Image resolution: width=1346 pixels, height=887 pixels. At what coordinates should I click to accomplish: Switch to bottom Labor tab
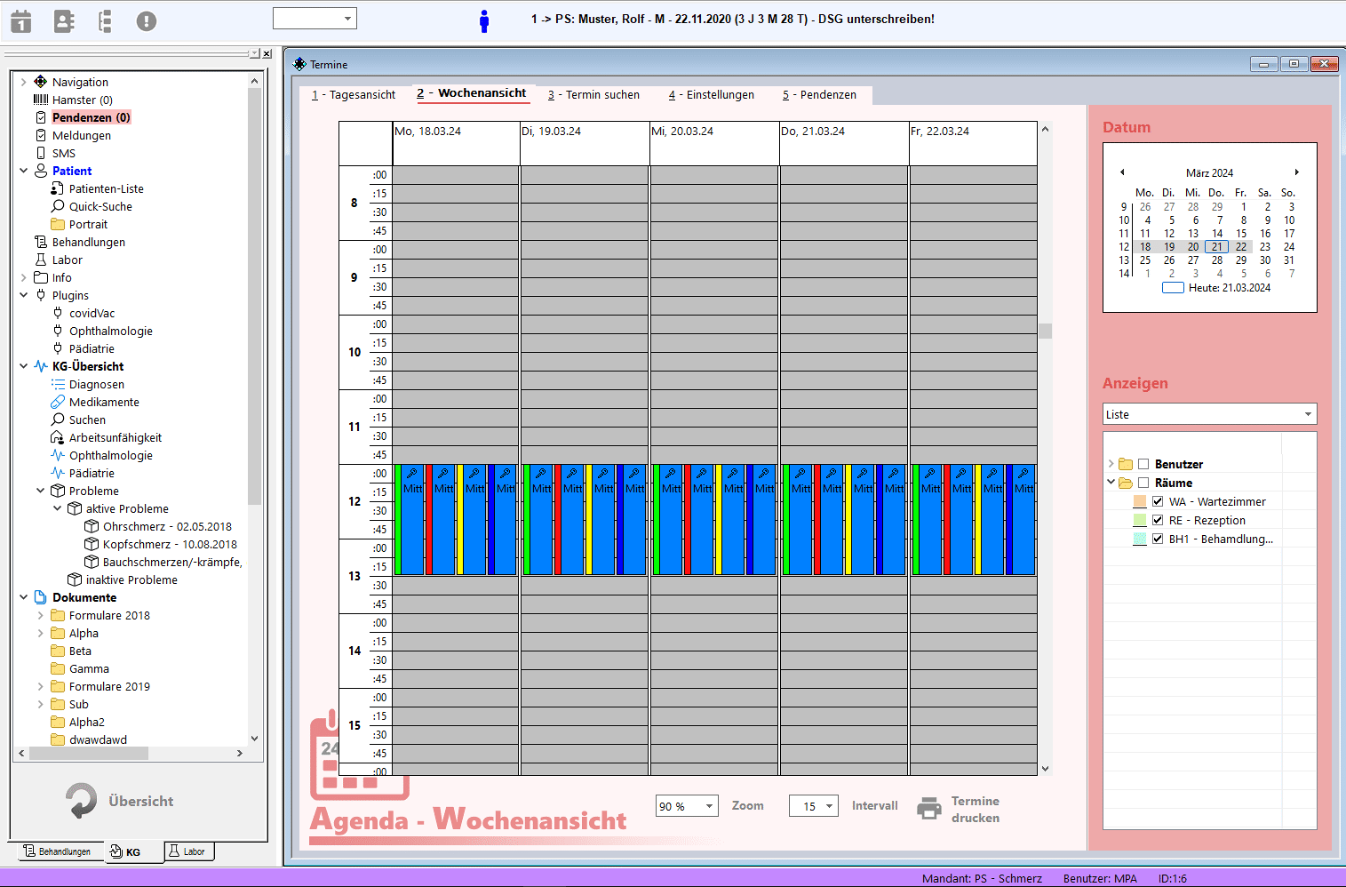tap(187, 851)
